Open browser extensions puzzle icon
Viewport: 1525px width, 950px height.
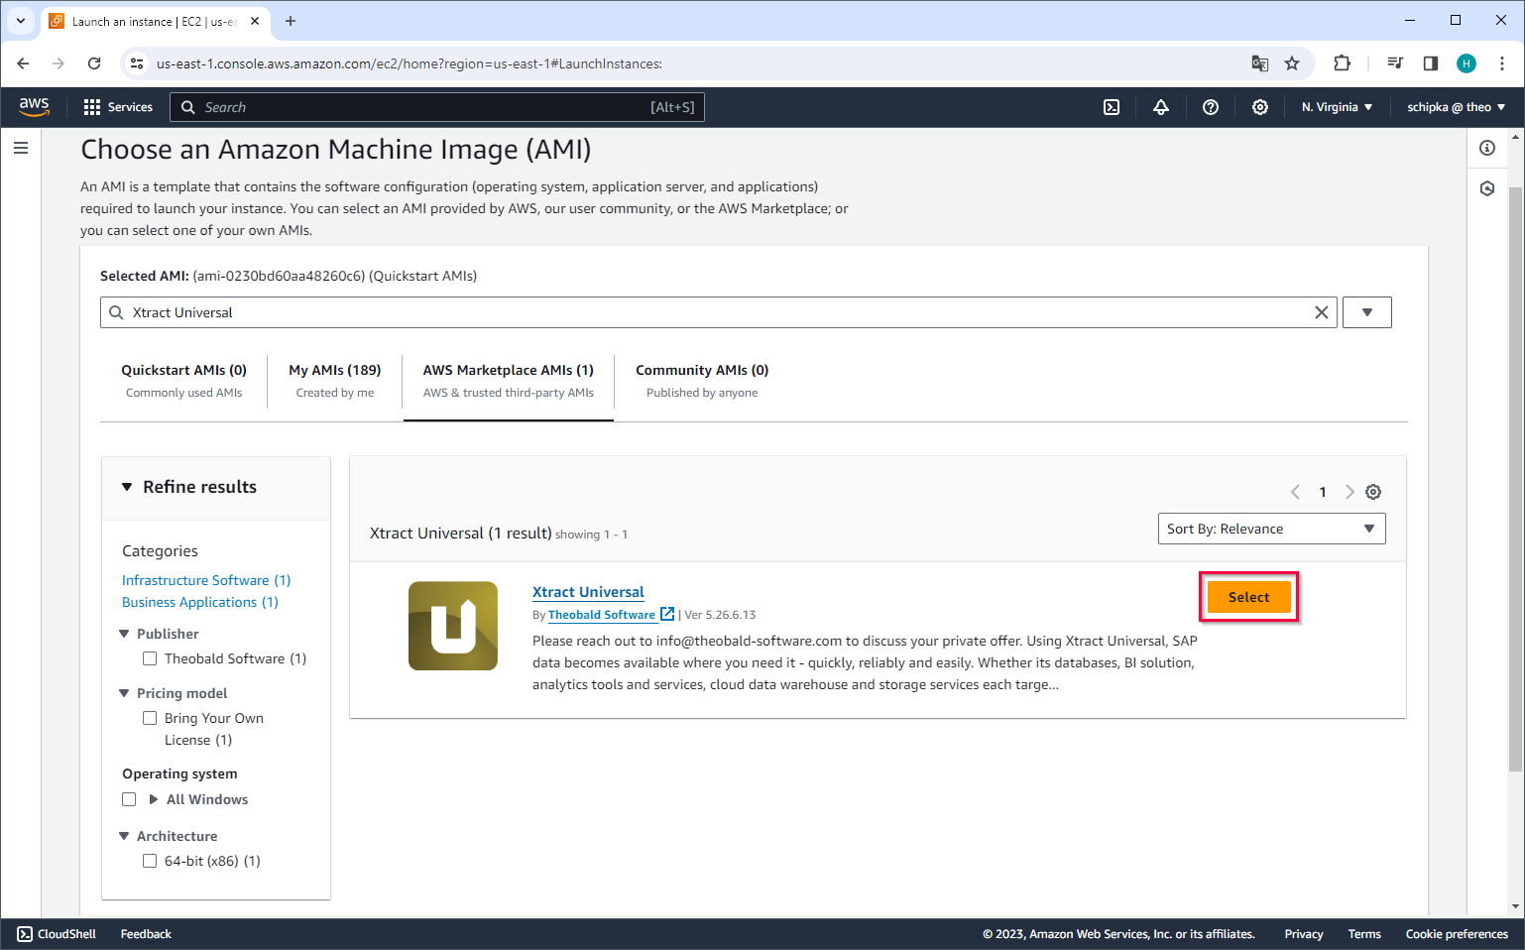(x=1342, y=63)
